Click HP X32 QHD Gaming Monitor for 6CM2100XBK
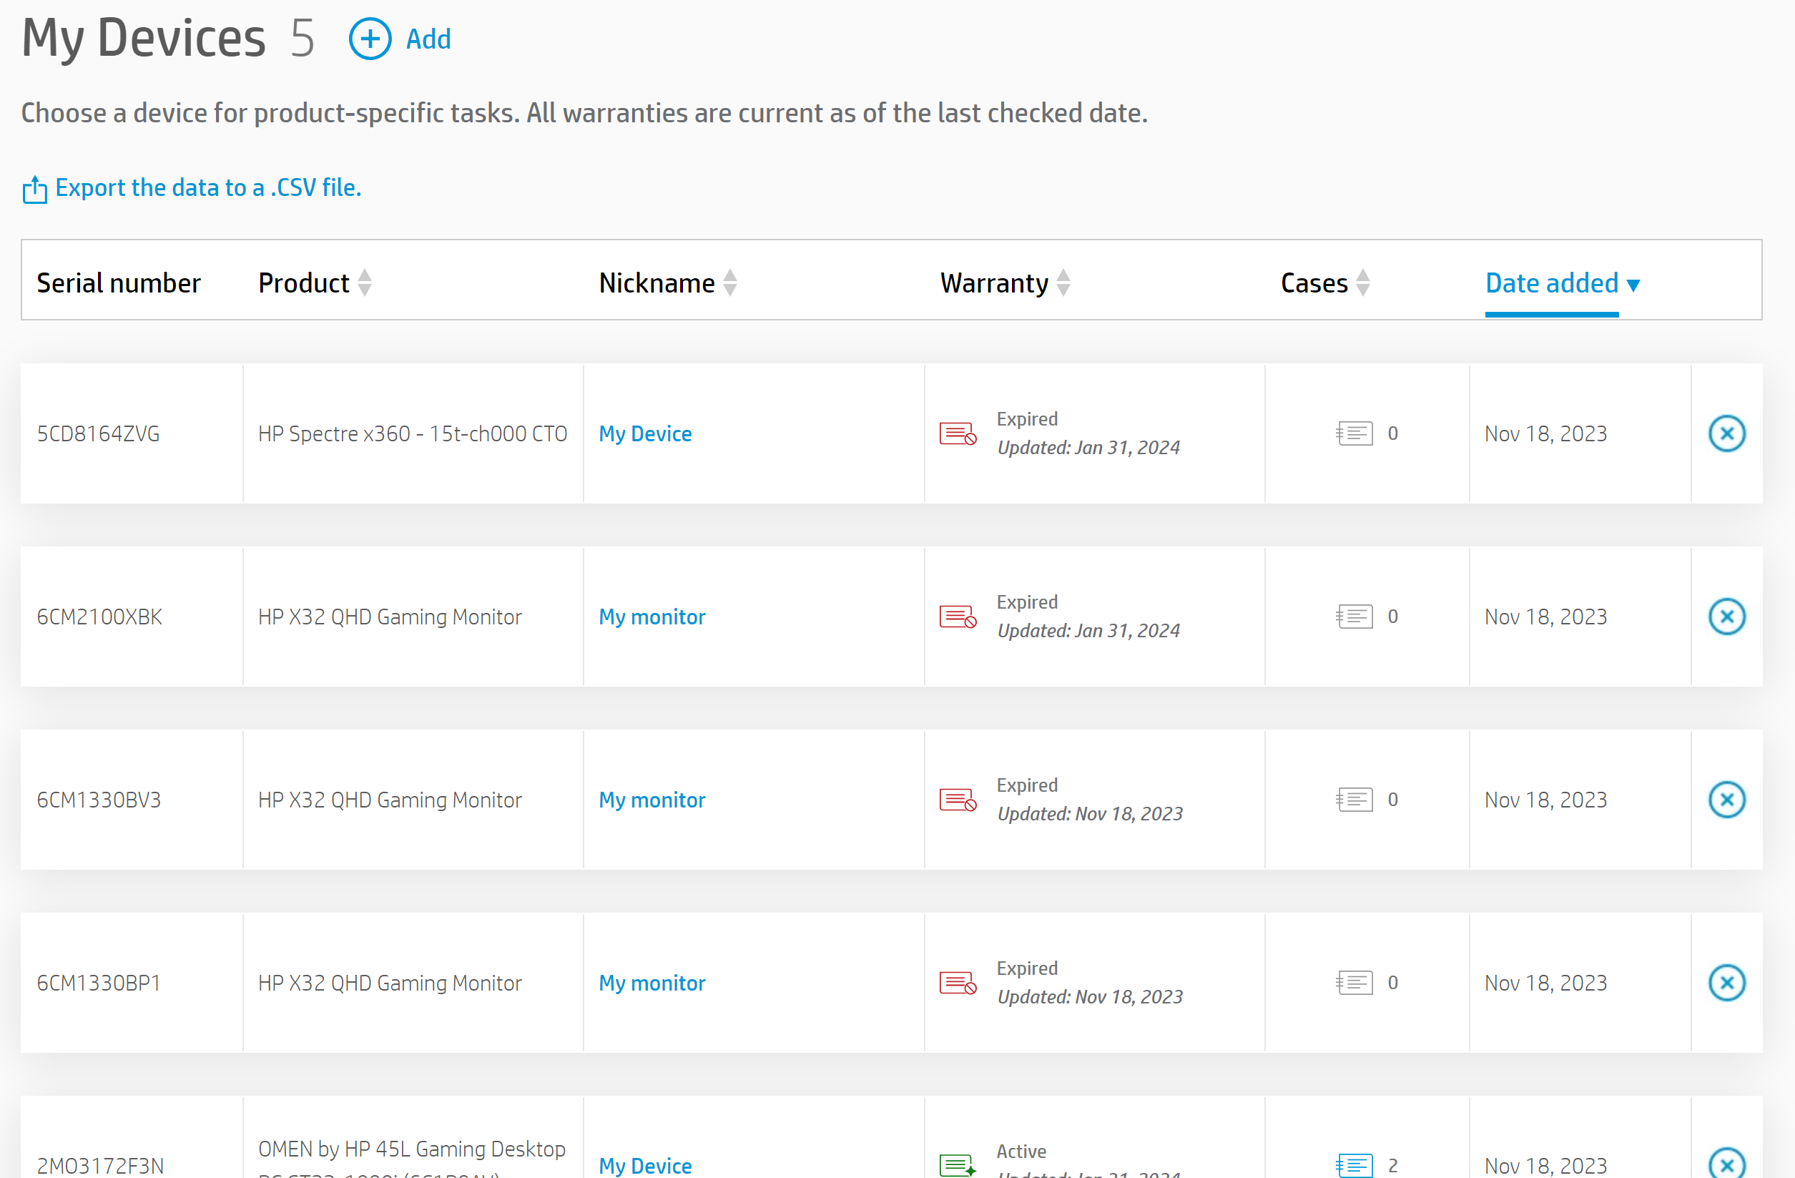 click(390, 617)
